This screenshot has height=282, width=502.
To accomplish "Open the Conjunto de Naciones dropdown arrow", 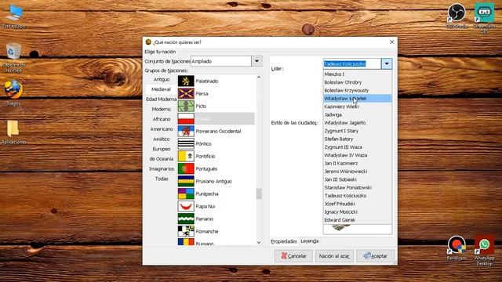I will click(256, 61).
